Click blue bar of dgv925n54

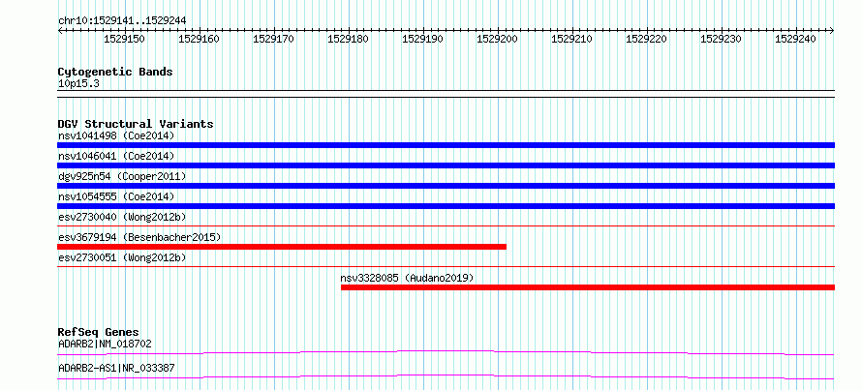(x=446, y=186)
